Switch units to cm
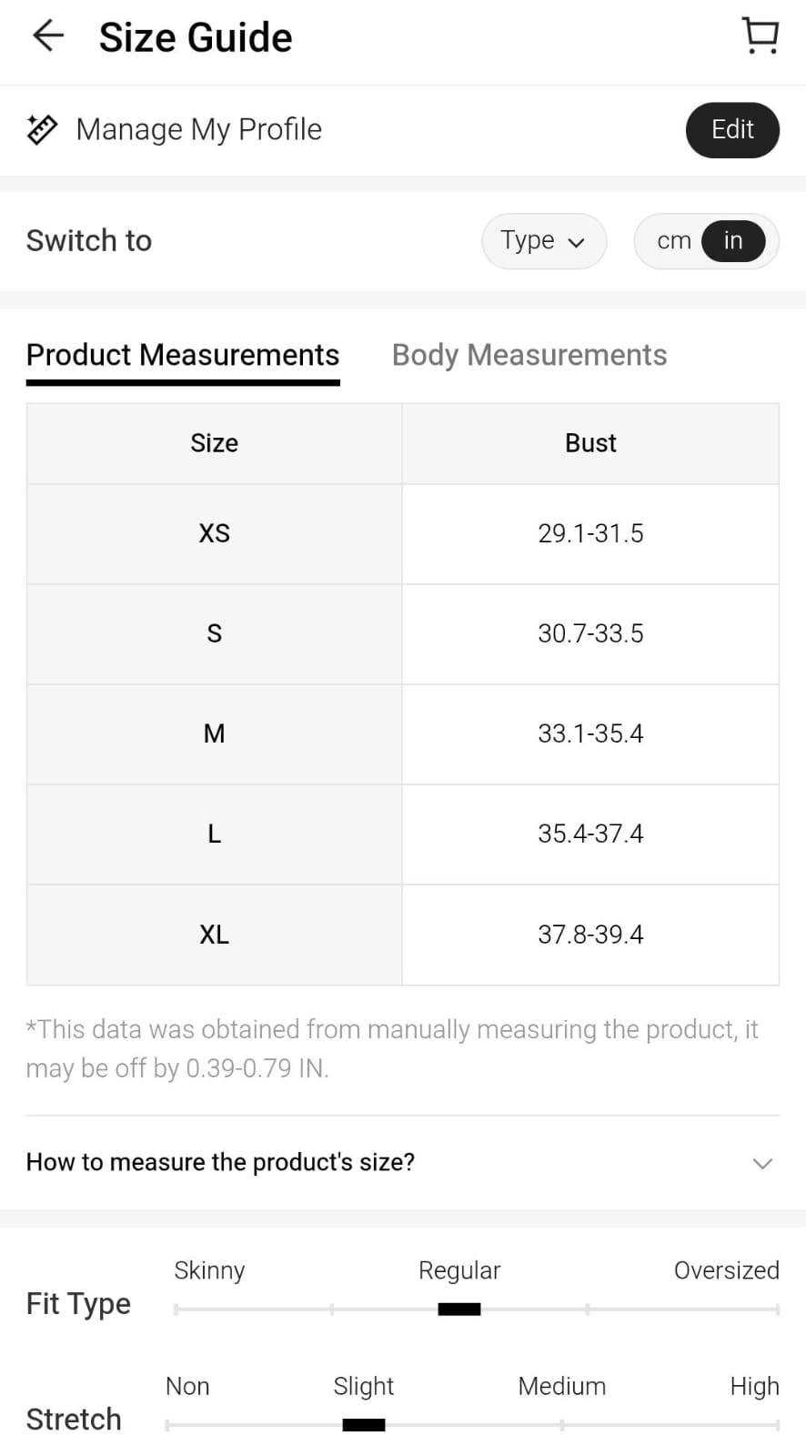806x1456 pixels. click(673, 241)
